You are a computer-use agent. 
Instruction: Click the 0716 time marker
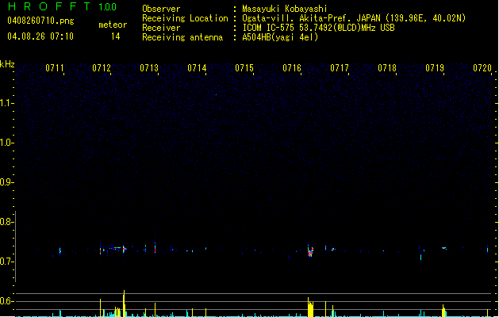coord(292,68)
